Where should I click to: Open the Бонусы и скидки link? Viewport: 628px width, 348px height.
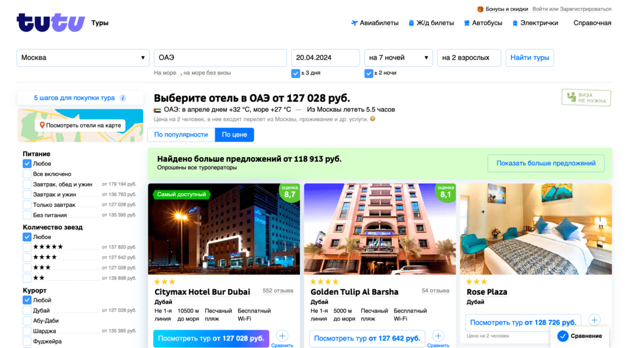click(x=507, y=9)
